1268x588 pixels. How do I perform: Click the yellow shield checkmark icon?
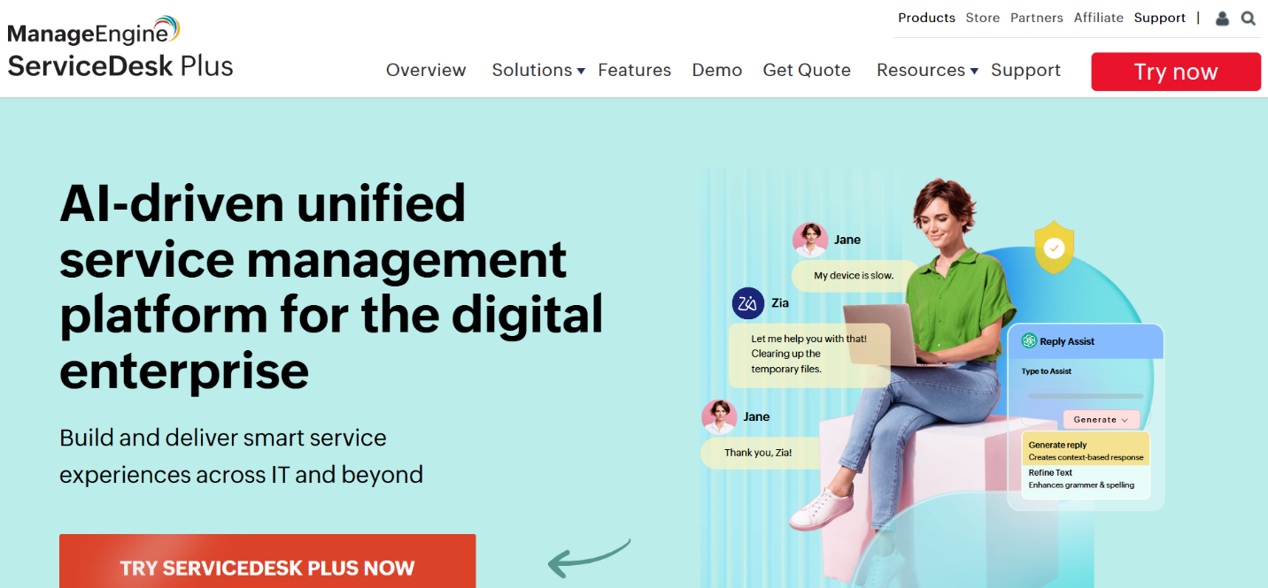pyautogui.click(x=1054, y=248)
